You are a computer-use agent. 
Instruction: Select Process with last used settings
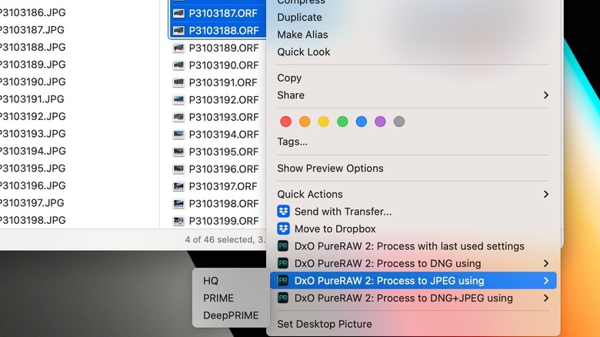pyautogui.click(x=409, y=246)
